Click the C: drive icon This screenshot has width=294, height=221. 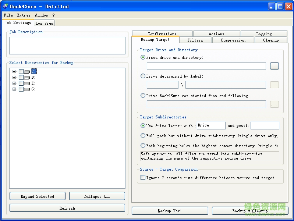pos(27,72)
